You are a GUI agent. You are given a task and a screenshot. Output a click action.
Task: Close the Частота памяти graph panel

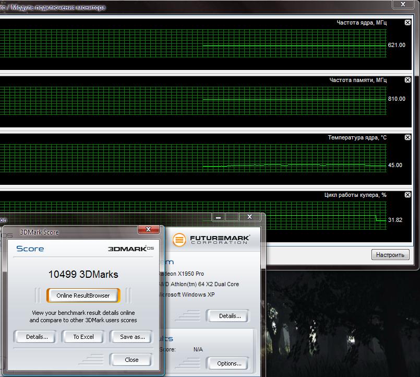(x=407, y=80)
